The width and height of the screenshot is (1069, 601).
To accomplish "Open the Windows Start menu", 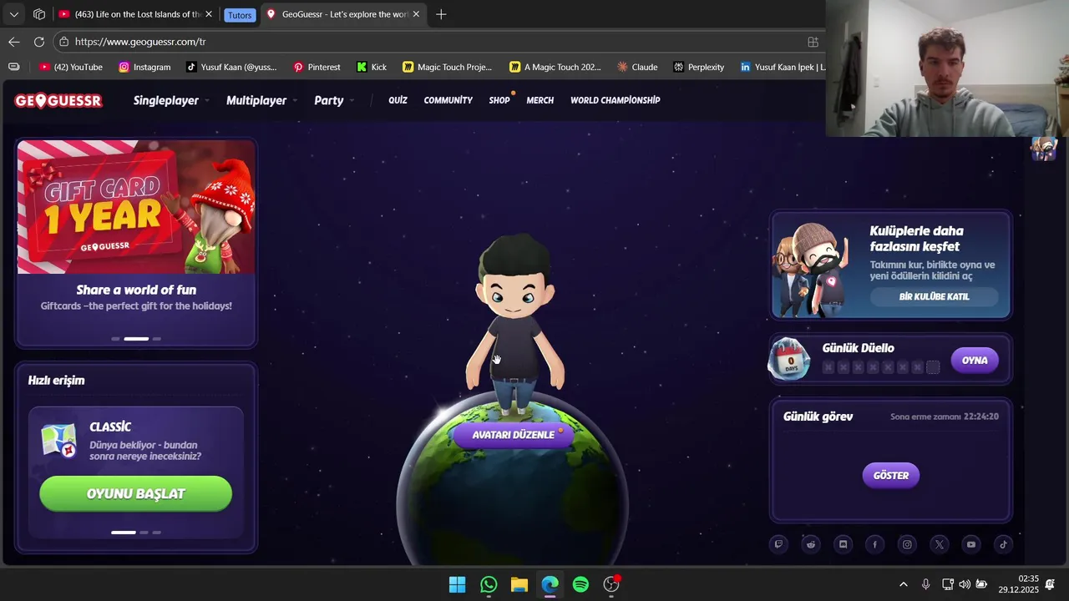I will click(457, 584).
